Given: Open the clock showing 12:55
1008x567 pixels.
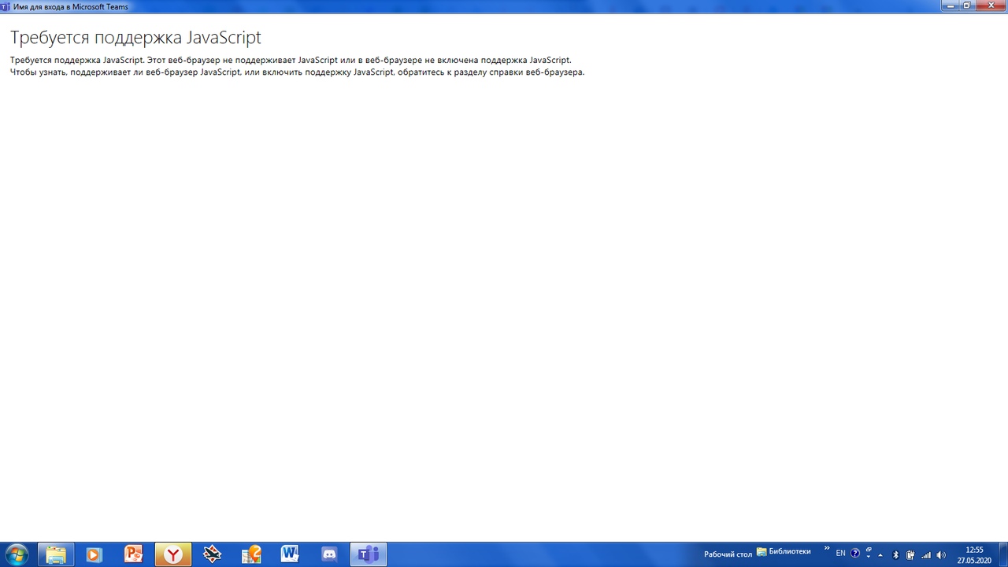Looking at the screenshot, I should 974,554.
